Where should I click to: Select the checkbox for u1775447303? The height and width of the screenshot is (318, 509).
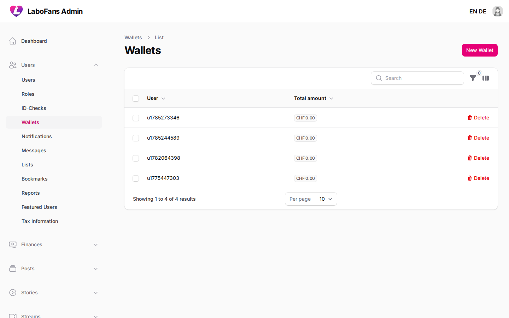tap(136, 178)
